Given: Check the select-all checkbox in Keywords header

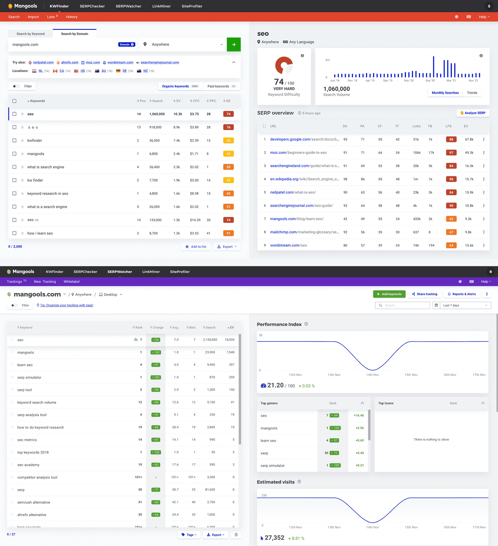Looking at the screenshot, I should pyautogui.click(x=14, y=101).
